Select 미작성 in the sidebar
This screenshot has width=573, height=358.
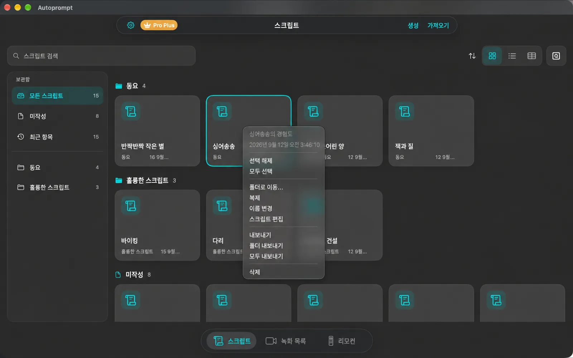(x=58, y=116)
